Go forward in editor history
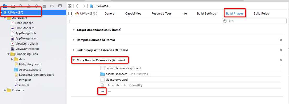Viewport: 289px width, 104px height. pyautogui.click(x=84, y=6)
